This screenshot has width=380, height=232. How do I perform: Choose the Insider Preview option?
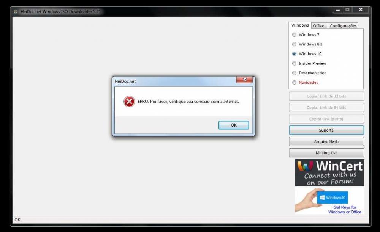pyautogui.click(x=309, y=63)
